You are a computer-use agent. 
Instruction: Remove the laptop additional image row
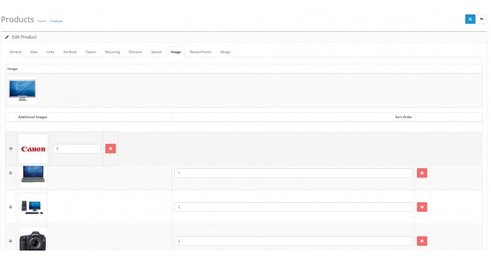coord(422,173)
